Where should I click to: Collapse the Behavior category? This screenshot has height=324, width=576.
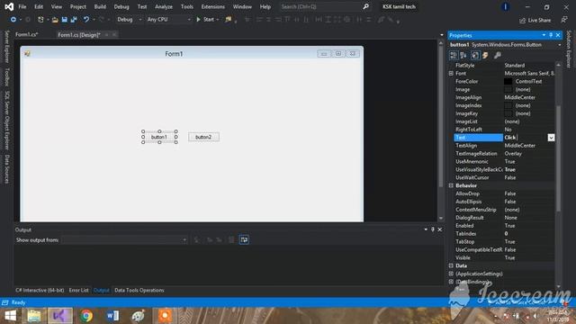click(451, 185)
